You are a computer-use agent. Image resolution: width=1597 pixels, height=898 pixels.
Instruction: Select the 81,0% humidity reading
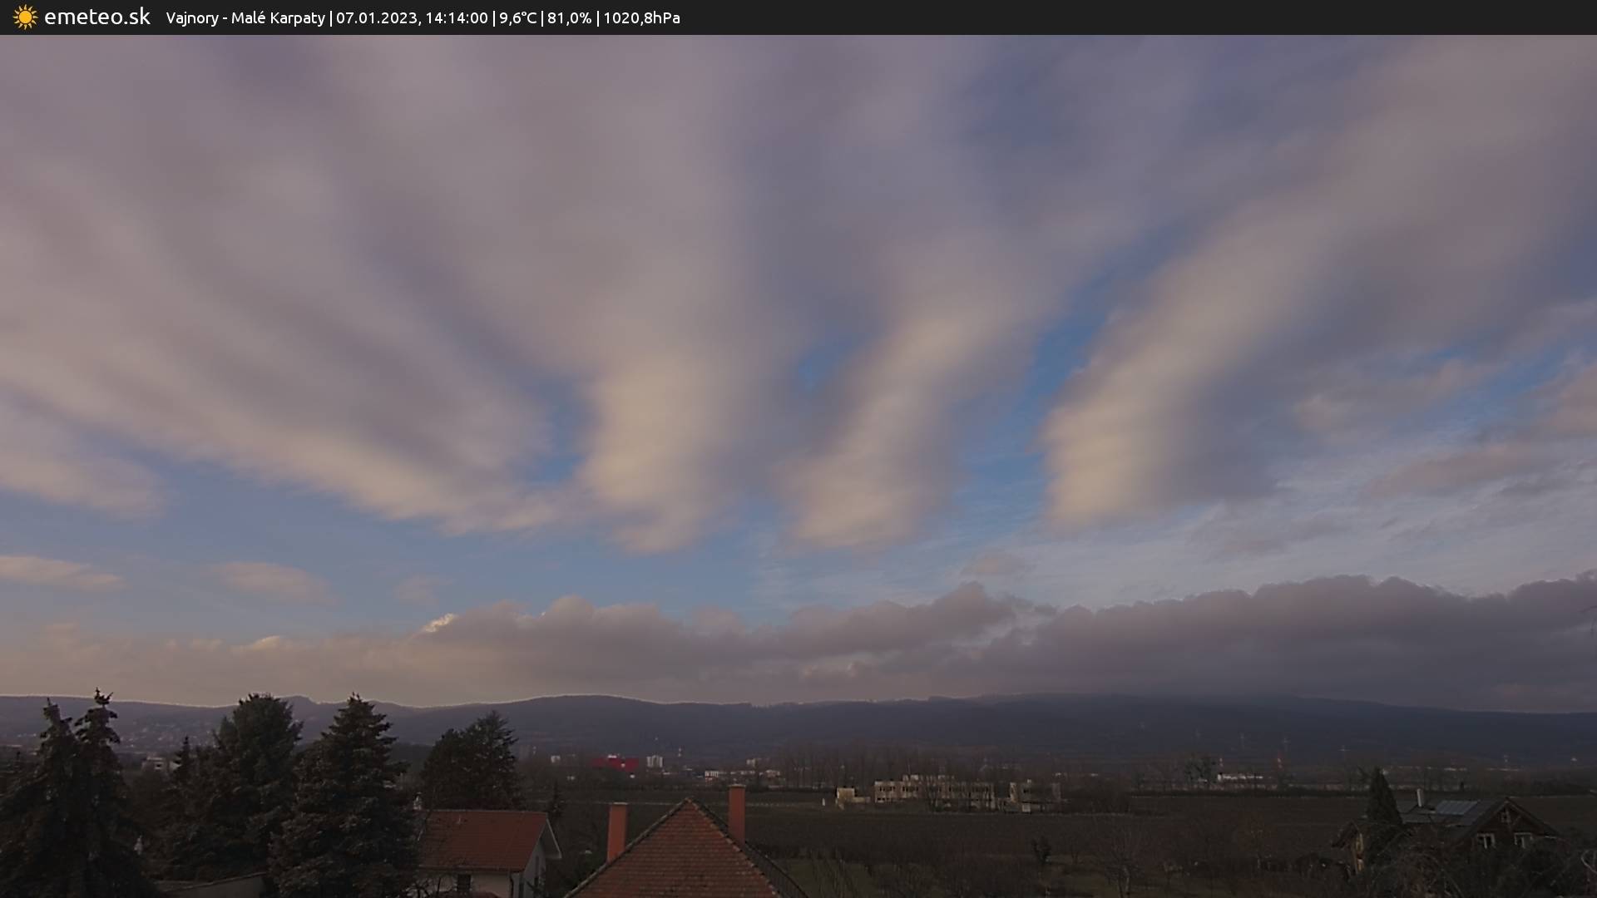tap(569, 18)
